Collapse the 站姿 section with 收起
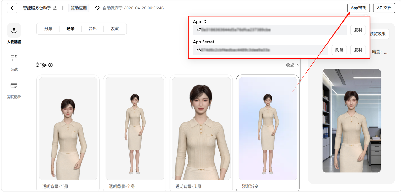This screenshot has width=402, height=192. (x=292, y=65)
